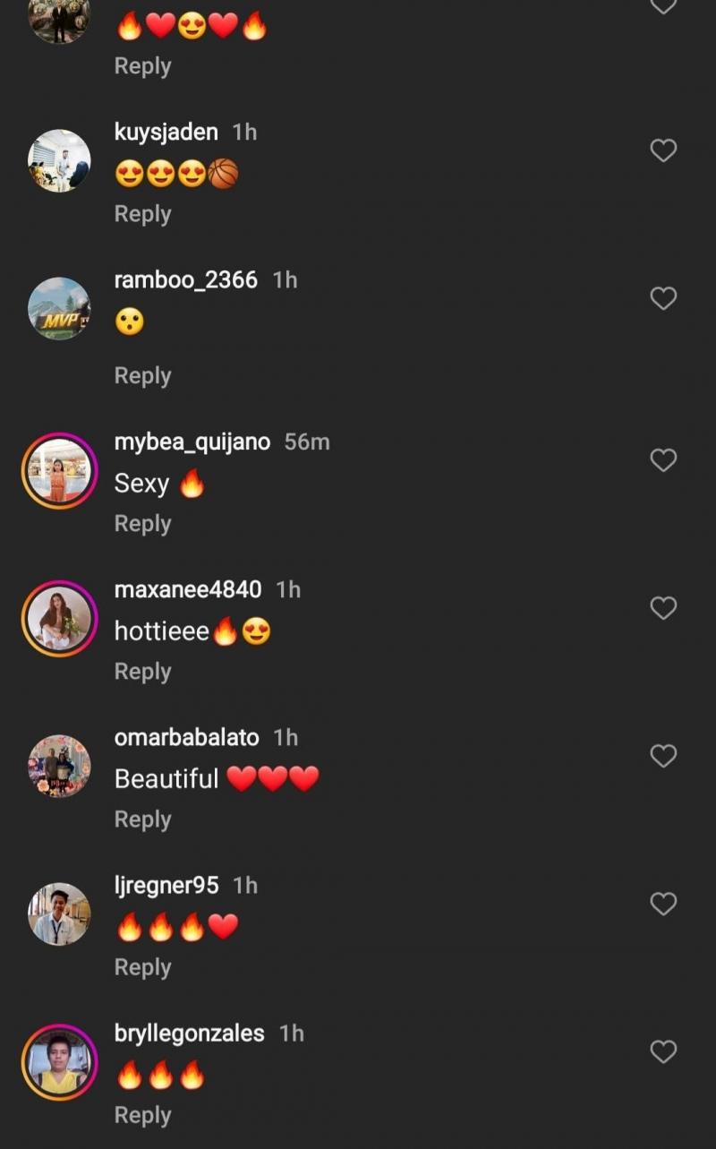Open kuysjaden's profile picture
The width and height of the screenshot is (716, 1149).
click(x=60, y=161)
